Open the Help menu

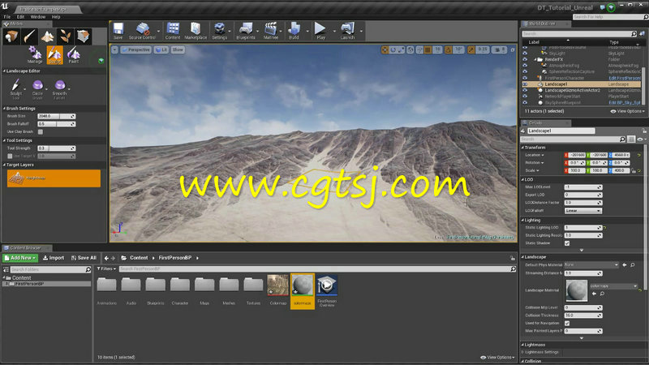point(56,17)
